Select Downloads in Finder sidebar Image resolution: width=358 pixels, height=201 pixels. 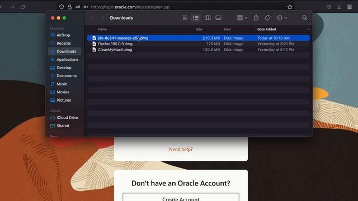pos(65,51)
